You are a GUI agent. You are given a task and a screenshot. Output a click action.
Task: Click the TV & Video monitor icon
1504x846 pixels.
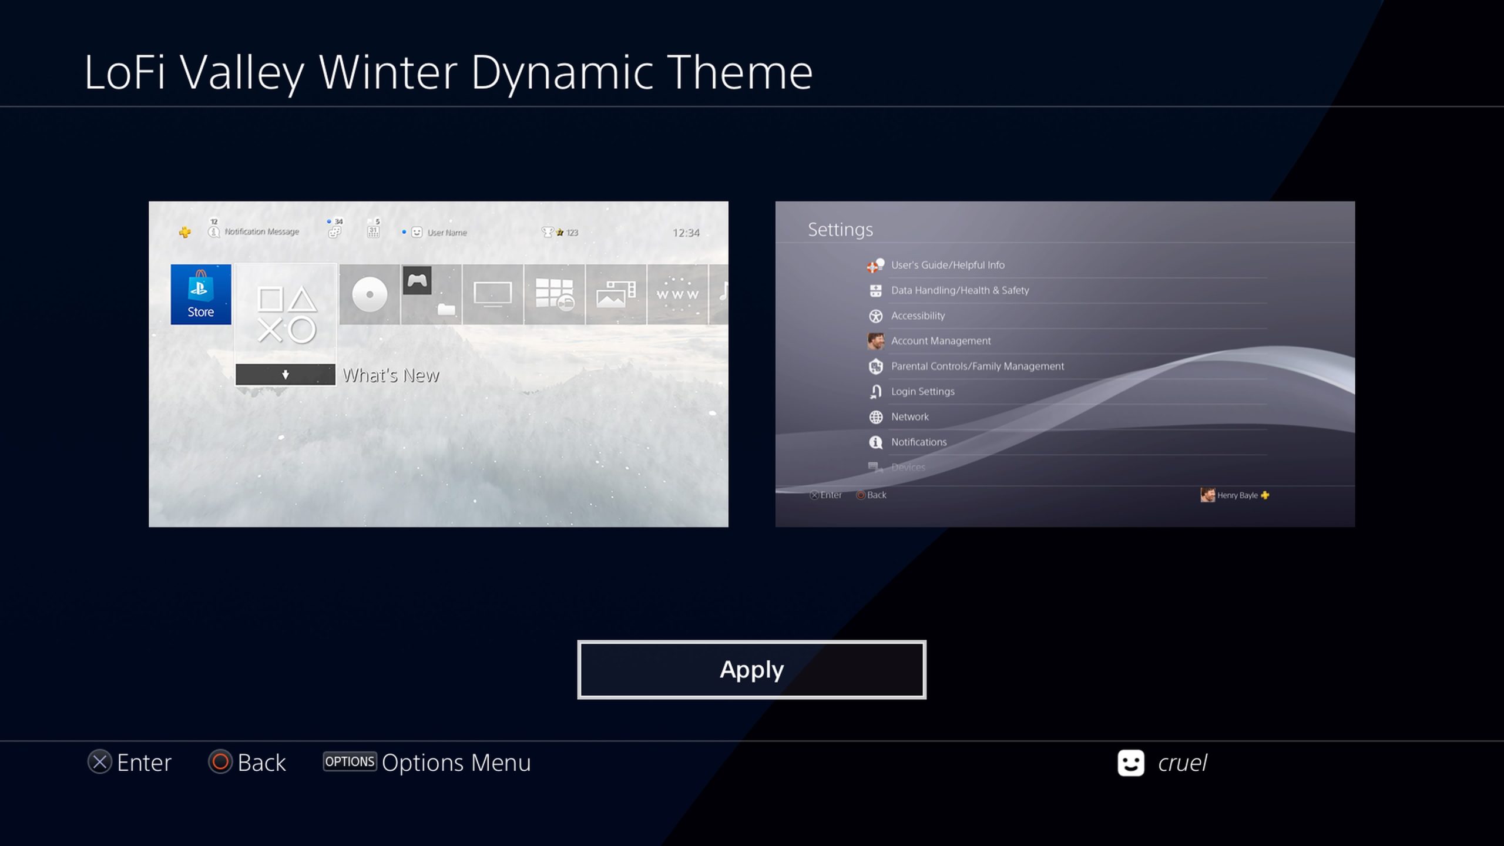492,294
